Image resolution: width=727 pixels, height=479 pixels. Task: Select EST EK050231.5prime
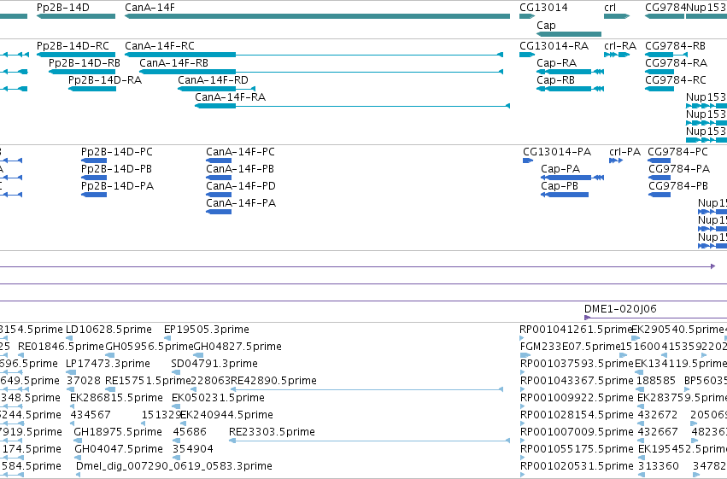click(176, 406)
